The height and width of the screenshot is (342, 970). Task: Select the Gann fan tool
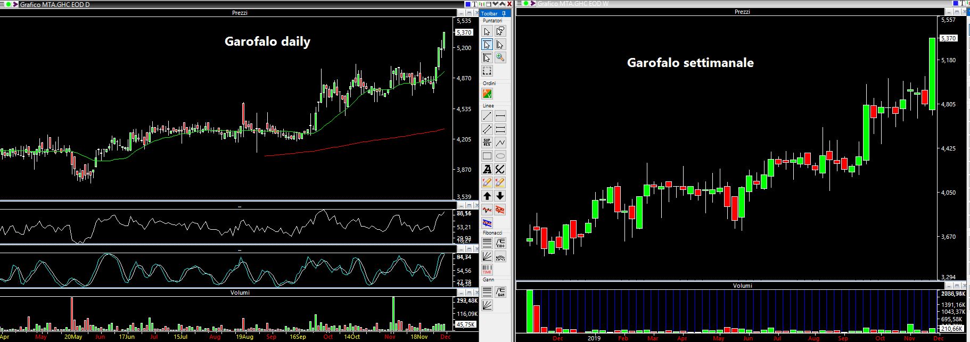pyautogui.click(x=487, y=305)
